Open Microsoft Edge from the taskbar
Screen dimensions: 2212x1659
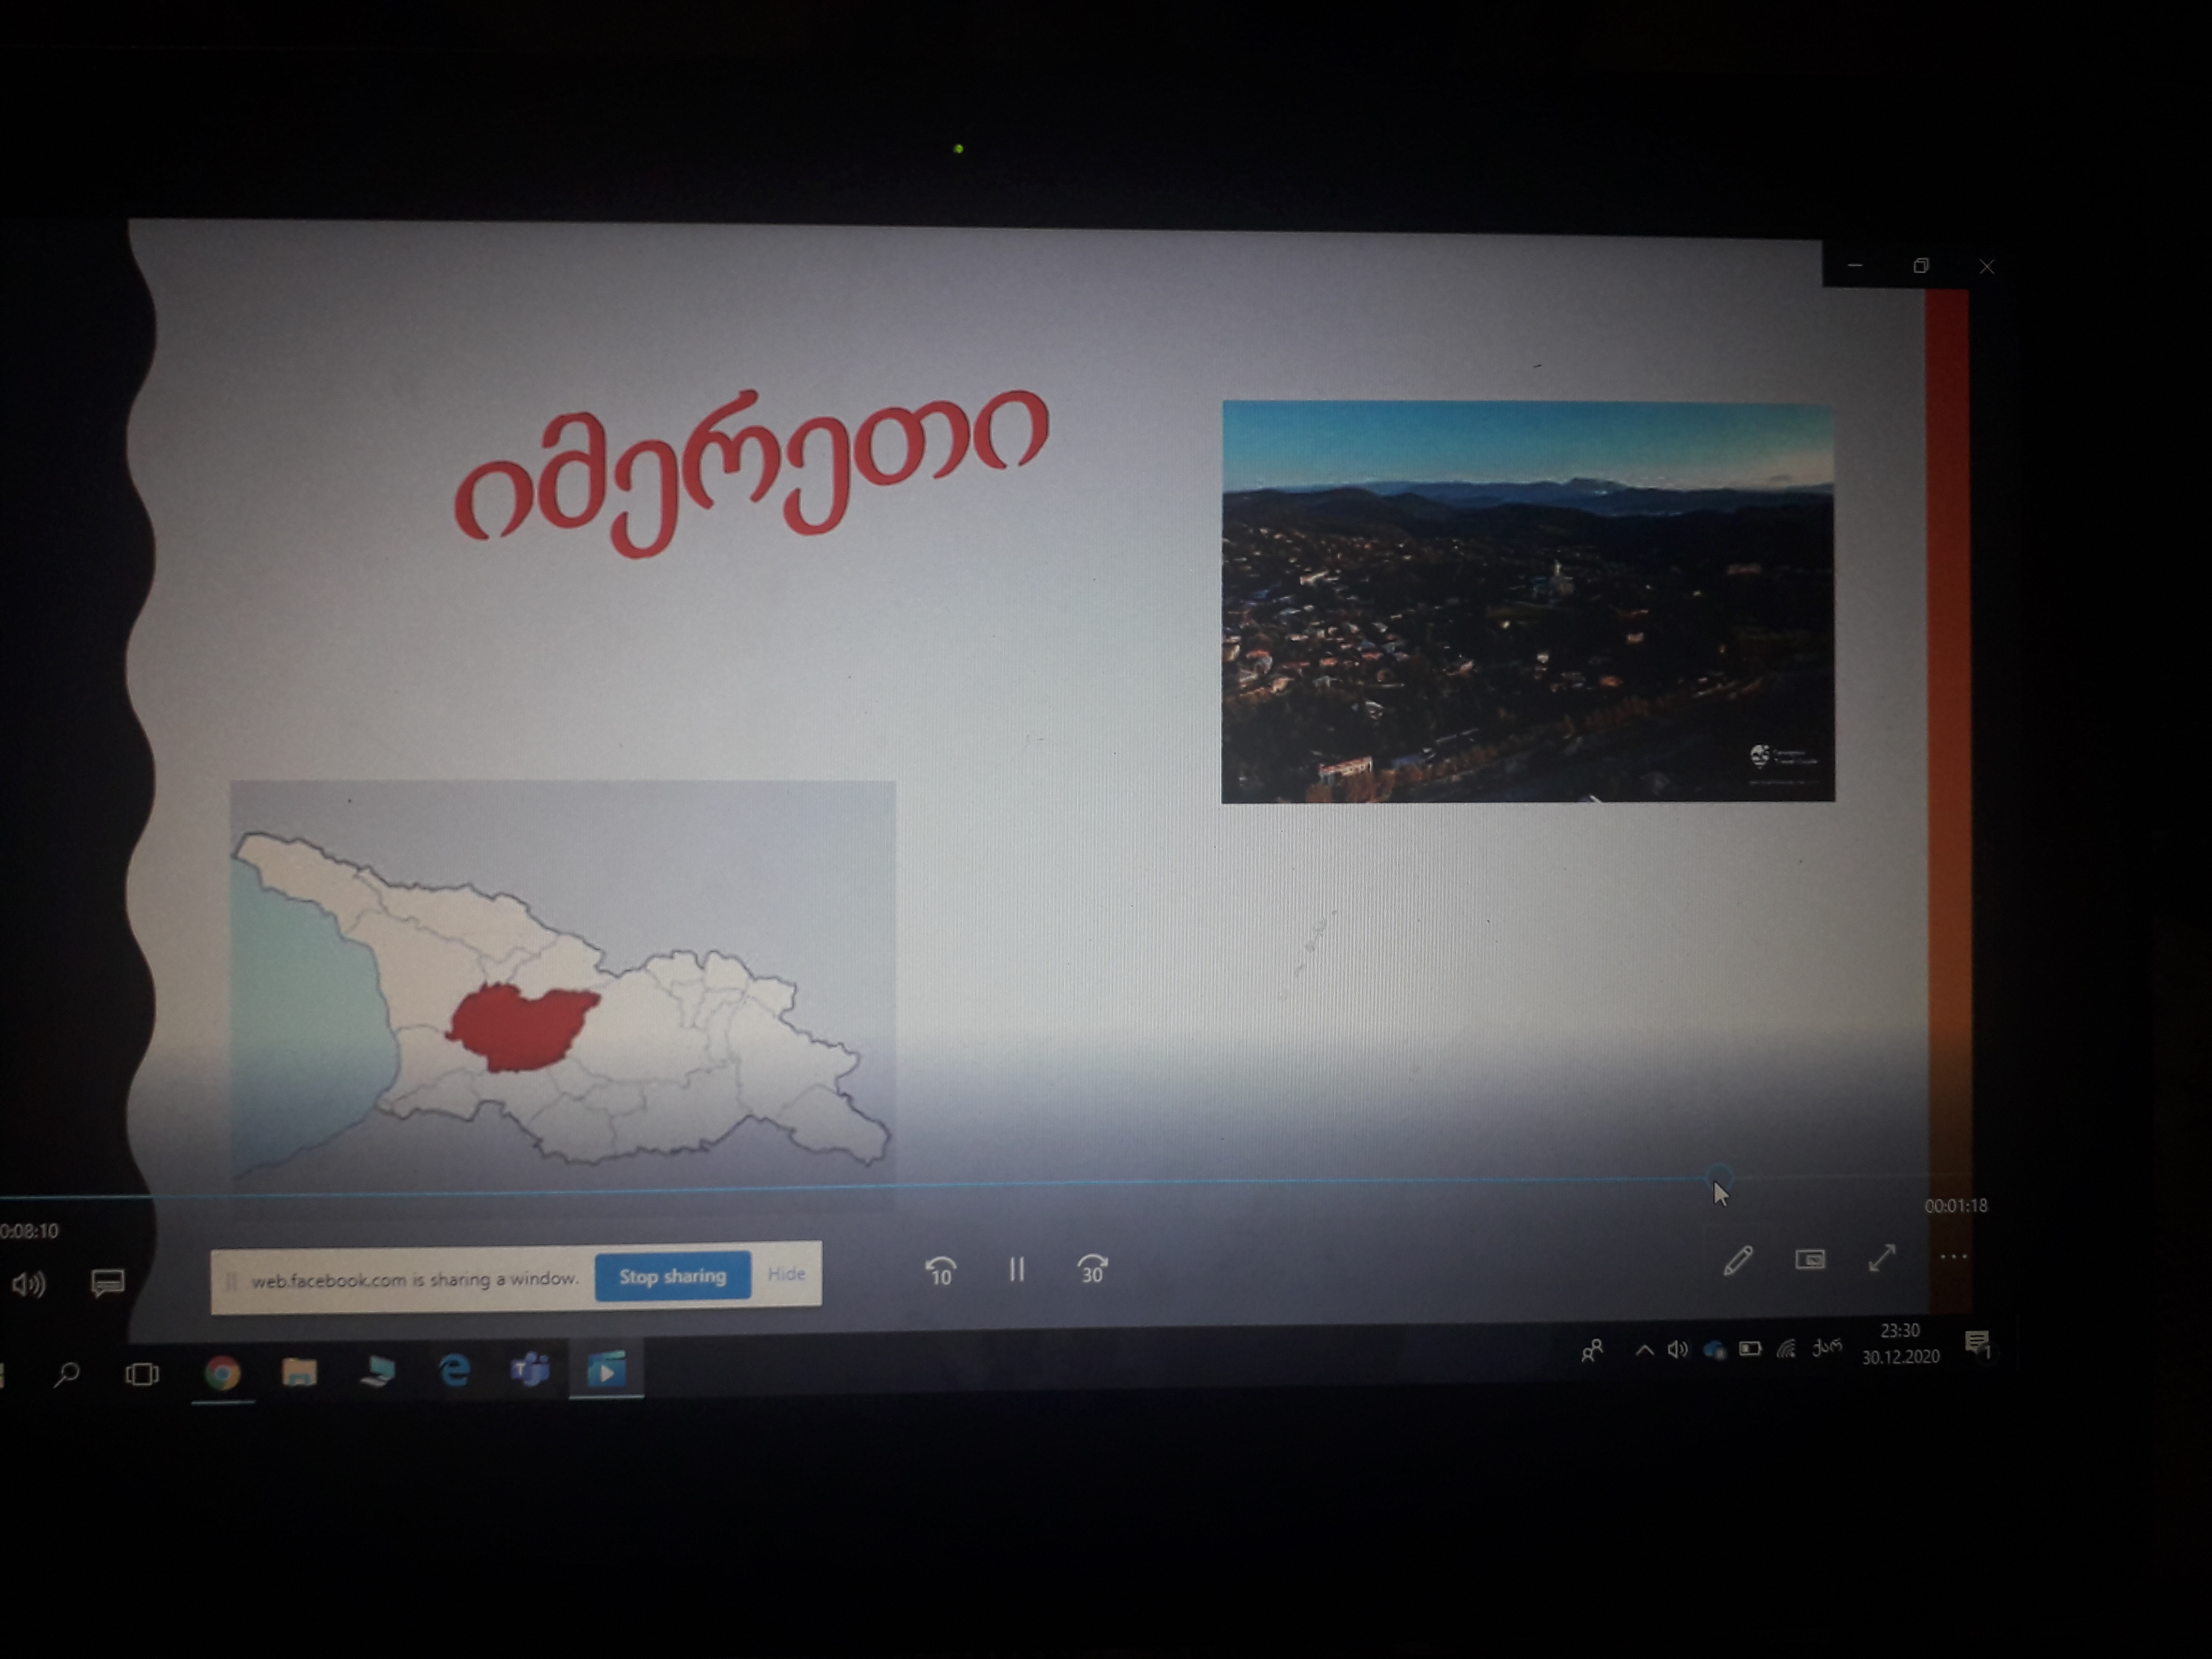(x=455, y=1370)
